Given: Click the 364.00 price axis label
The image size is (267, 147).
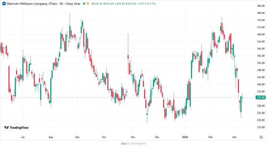Looking at the screenshot, I should 261,42.
